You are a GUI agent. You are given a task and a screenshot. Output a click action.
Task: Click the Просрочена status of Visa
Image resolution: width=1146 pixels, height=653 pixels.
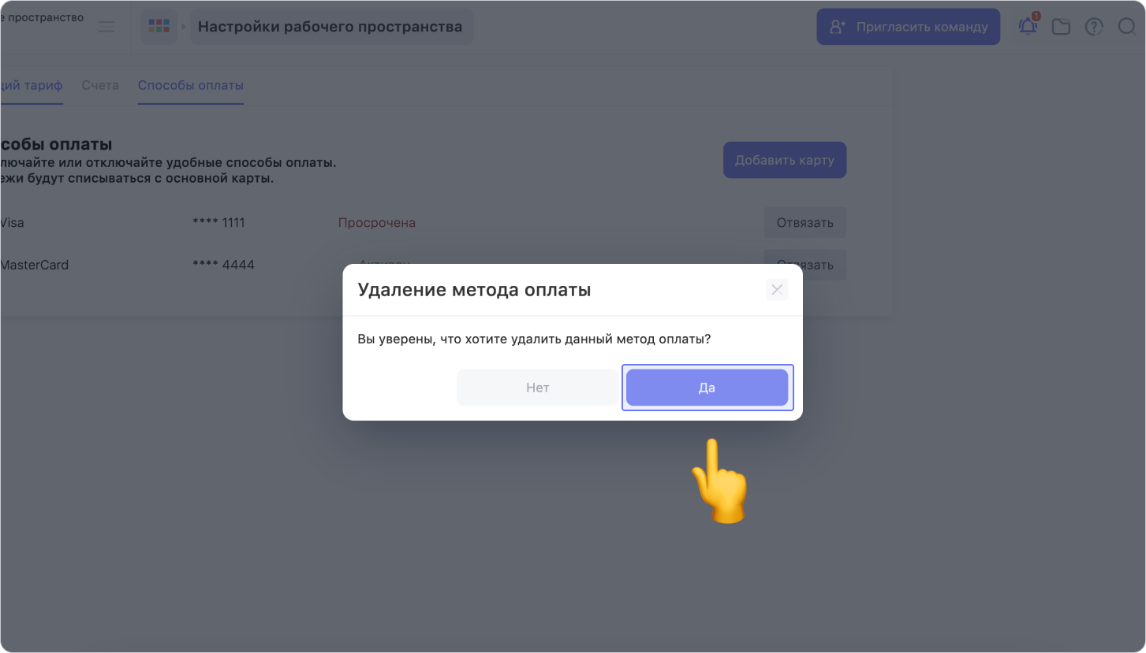pyautogui.click(x=376, y=223)
